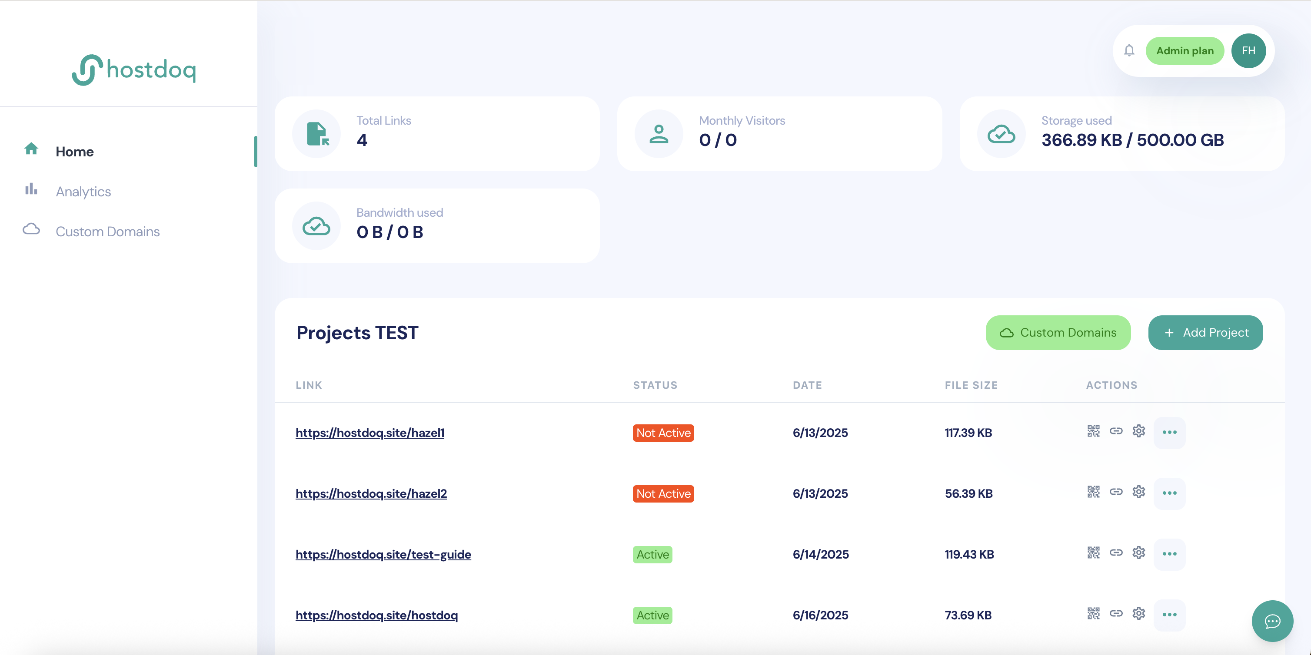1311x655 pixels.
Task: Click settings gear for hazel1 project
Action: pyautogui.click(x=1138, y=431)
